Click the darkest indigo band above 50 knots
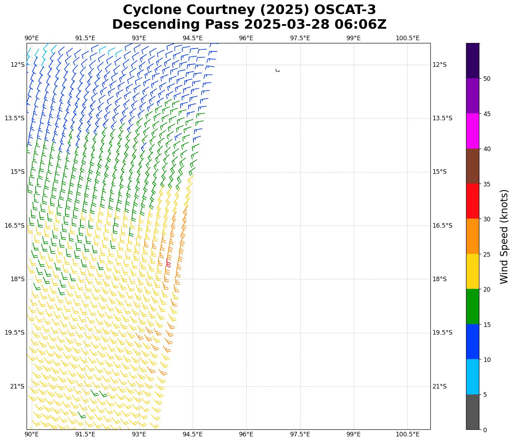Viewport: 514px width, 442px height. (x=472, y=61)
